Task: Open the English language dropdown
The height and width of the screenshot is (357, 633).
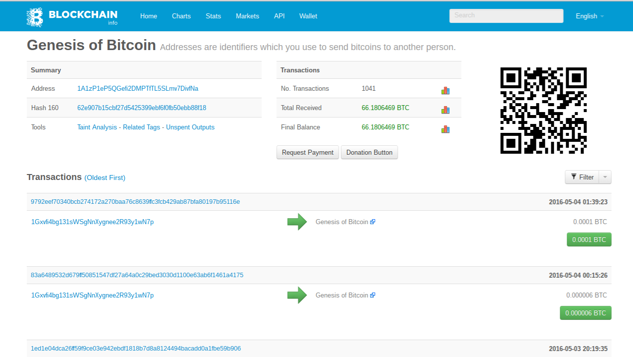Action: (x=590, y=16)
